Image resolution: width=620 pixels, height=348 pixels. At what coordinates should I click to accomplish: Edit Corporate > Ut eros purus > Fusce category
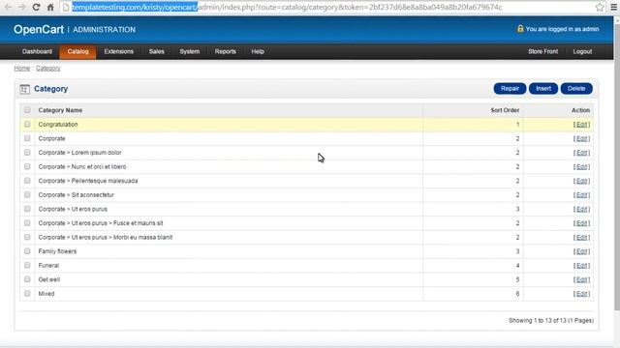click(x=581, y=223)
